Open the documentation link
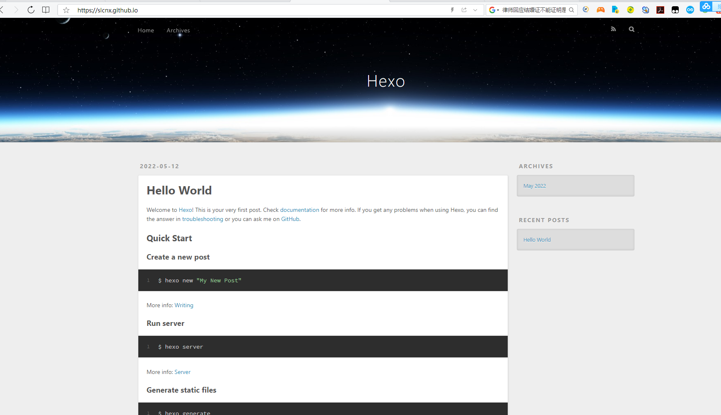The width and height of the screenshot is (721, 415). pos(299,210)
